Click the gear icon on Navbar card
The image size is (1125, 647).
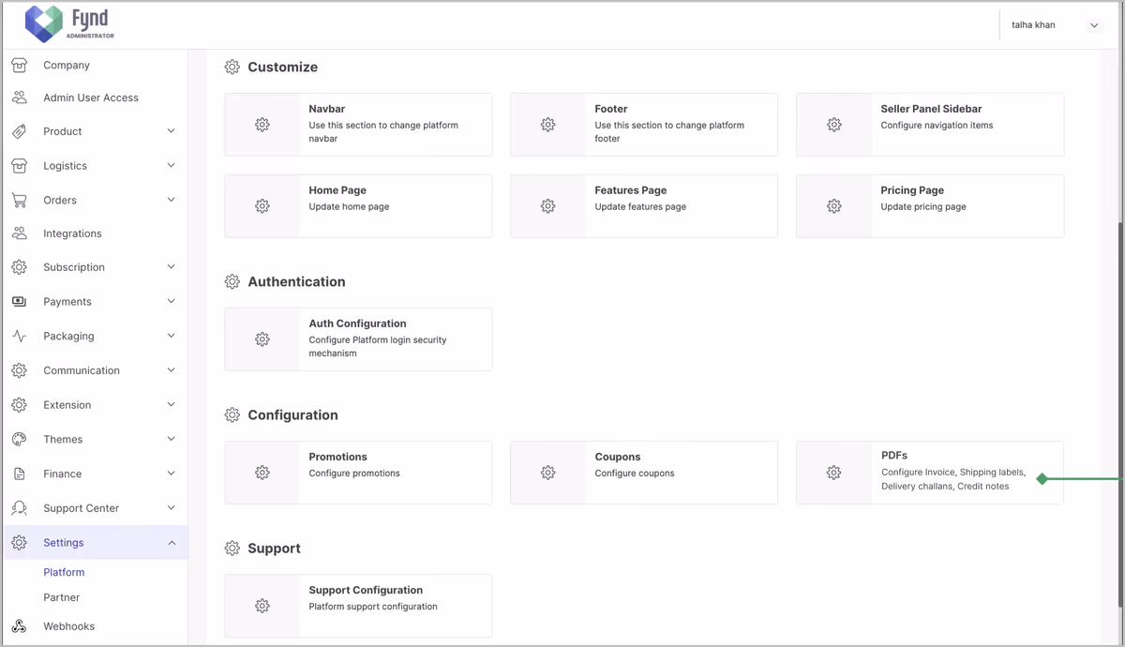tap(262, 125)
